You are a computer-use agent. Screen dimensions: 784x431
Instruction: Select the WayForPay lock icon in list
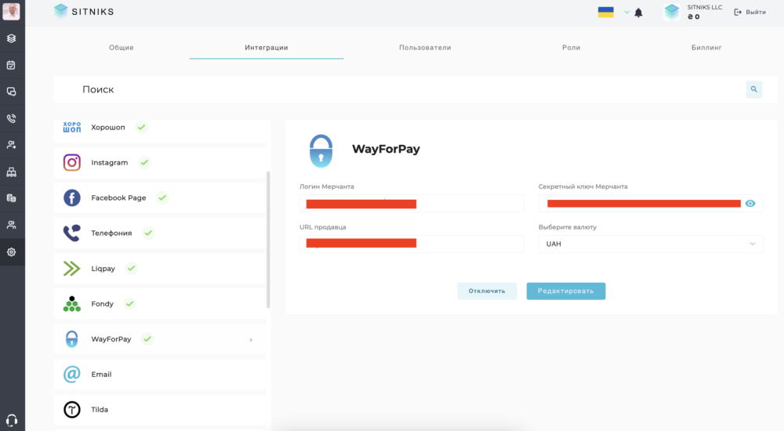[x=72, y=339]
